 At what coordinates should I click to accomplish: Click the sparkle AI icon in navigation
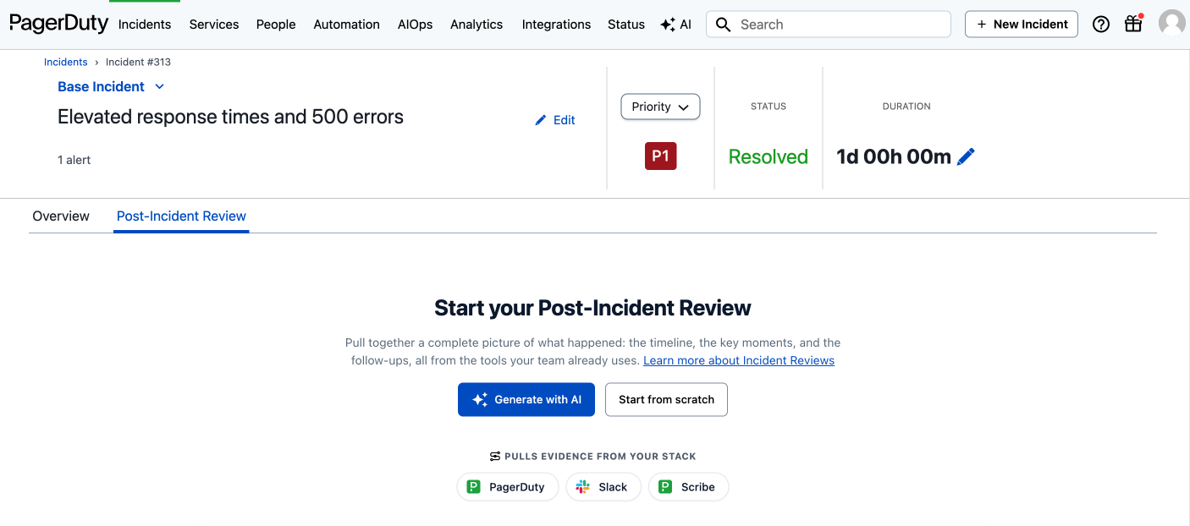(x=675, y=25)
